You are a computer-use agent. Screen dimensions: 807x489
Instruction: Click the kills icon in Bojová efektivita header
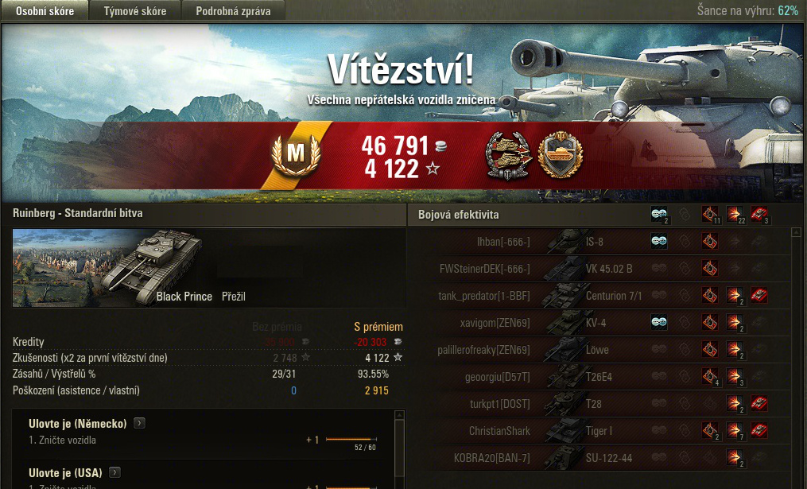759,214
